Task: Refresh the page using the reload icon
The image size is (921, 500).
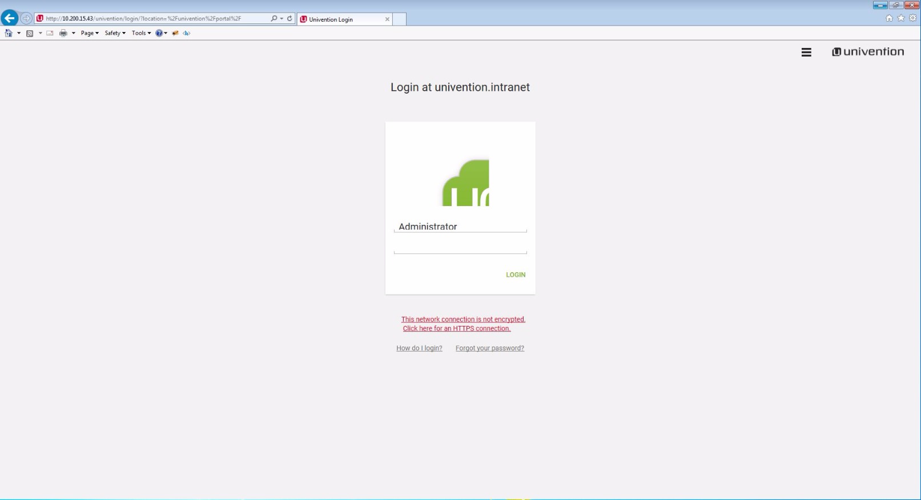Action: (289, 19)
